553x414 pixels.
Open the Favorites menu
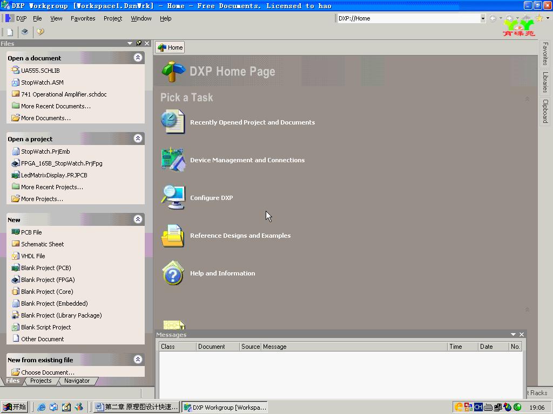[x=83, y=18]
